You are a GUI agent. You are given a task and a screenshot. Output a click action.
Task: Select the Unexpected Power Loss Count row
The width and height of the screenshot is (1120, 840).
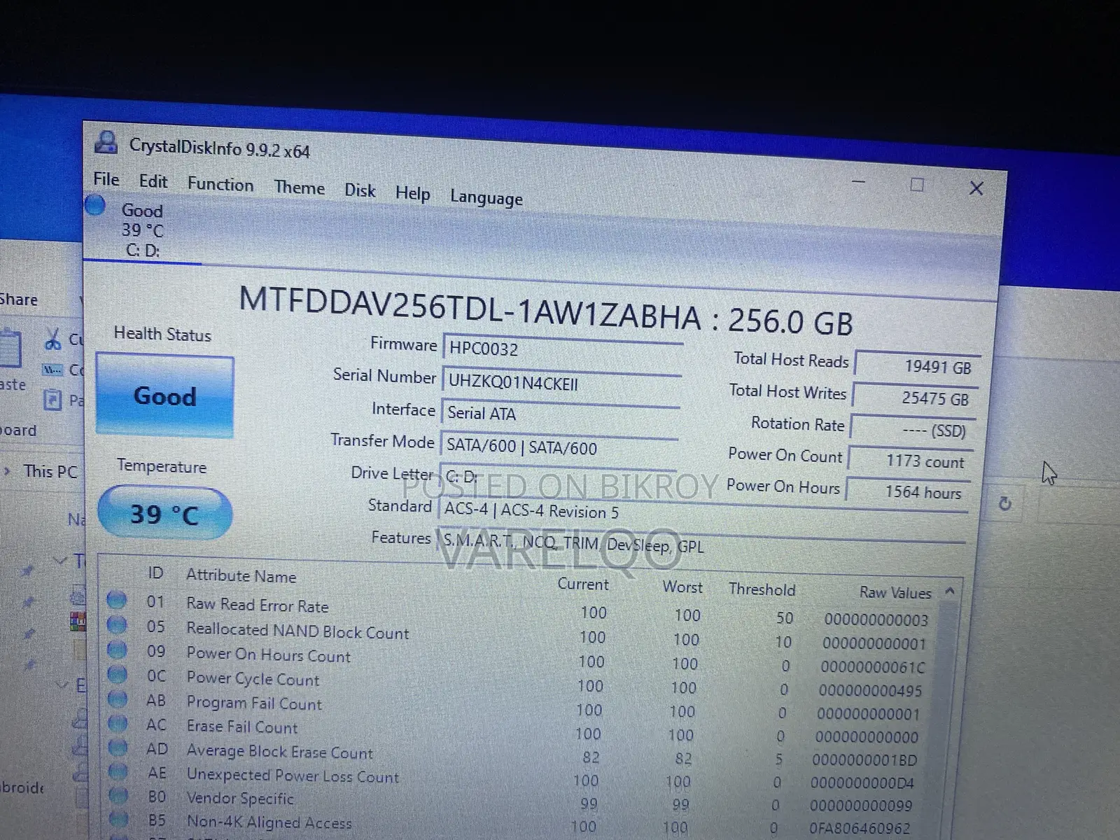point(512,778)
